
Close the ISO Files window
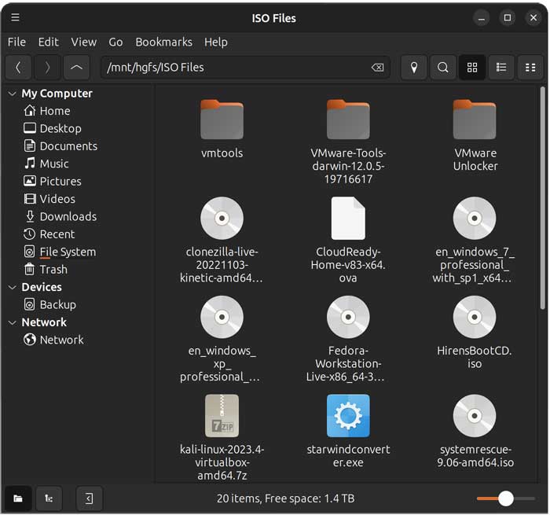(533, 18)
